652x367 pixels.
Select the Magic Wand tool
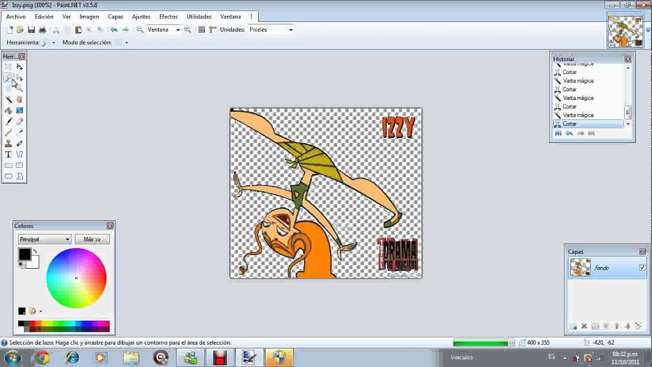9,99
